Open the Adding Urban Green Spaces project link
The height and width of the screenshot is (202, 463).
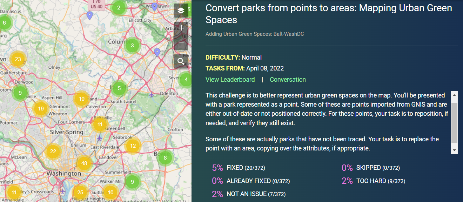pos(255,34)
